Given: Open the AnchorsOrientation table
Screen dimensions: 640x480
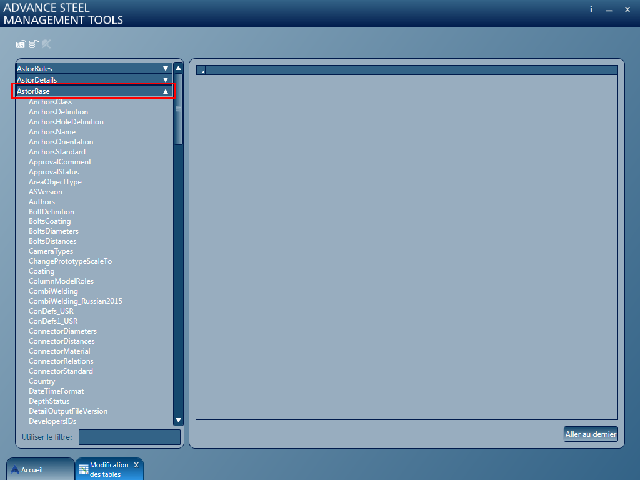Looking at the screenshot, I should (x=61, y=142).
